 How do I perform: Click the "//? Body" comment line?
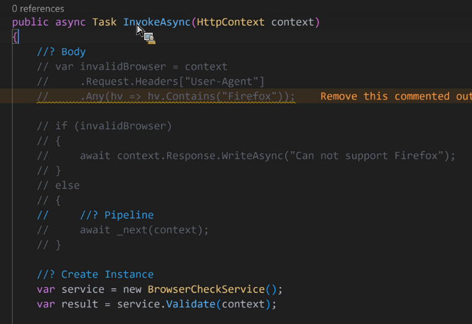click(x=61, y=52)
